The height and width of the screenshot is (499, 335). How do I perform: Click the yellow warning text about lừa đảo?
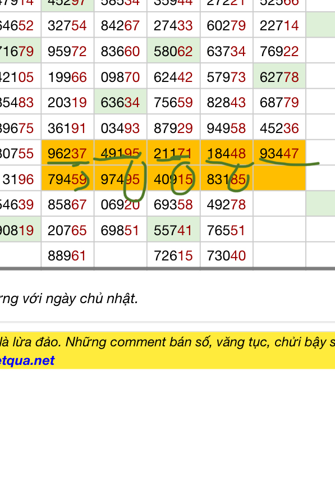click(167, 342)
